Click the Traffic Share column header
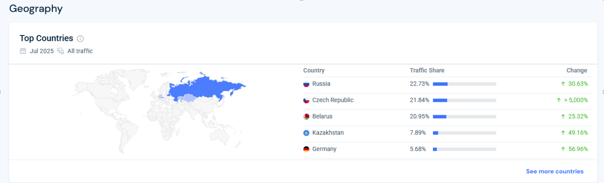Screen dimensions: 604x183 (x=427, y=70)
